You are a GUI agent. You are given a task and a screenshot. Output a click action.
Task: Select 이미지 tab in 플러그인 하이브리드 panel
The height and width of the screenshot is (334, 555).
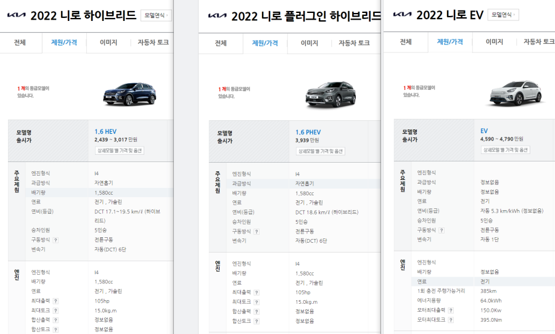(310, 43)
